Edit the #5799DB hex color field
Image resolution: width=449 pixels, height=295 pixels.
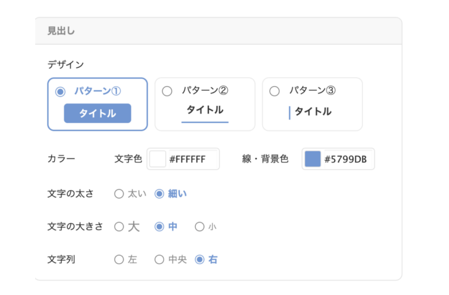click(x=348, y=159)
